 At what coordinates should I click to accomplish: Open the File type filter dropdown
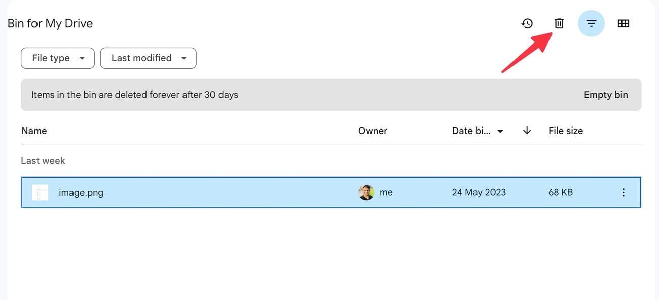click(x=57, y=58)
